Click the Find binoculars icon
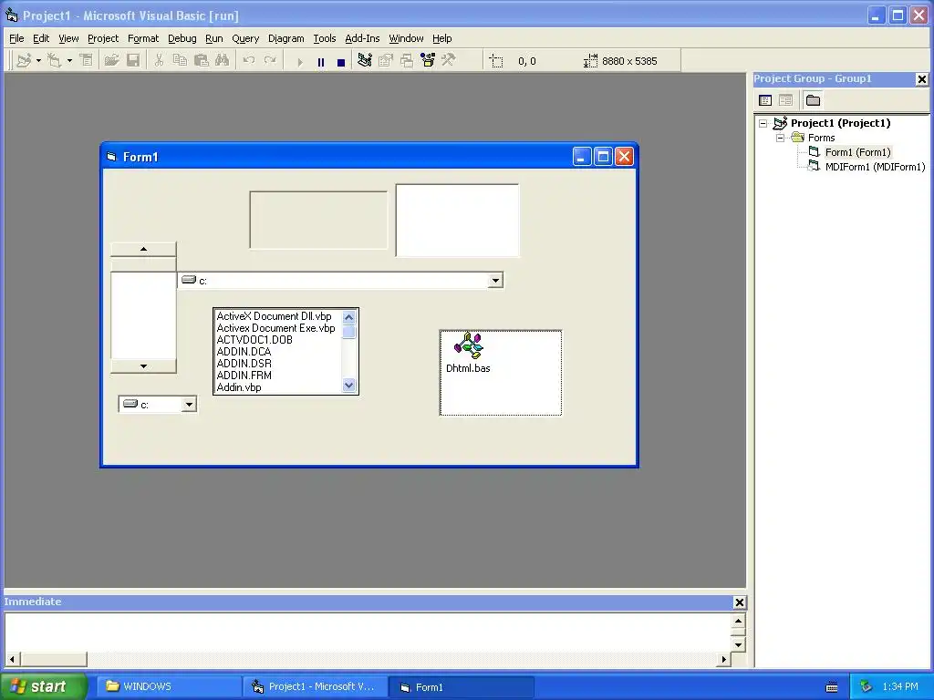The width and height of the screenshot is (934, 700). (x=223, y=61)
